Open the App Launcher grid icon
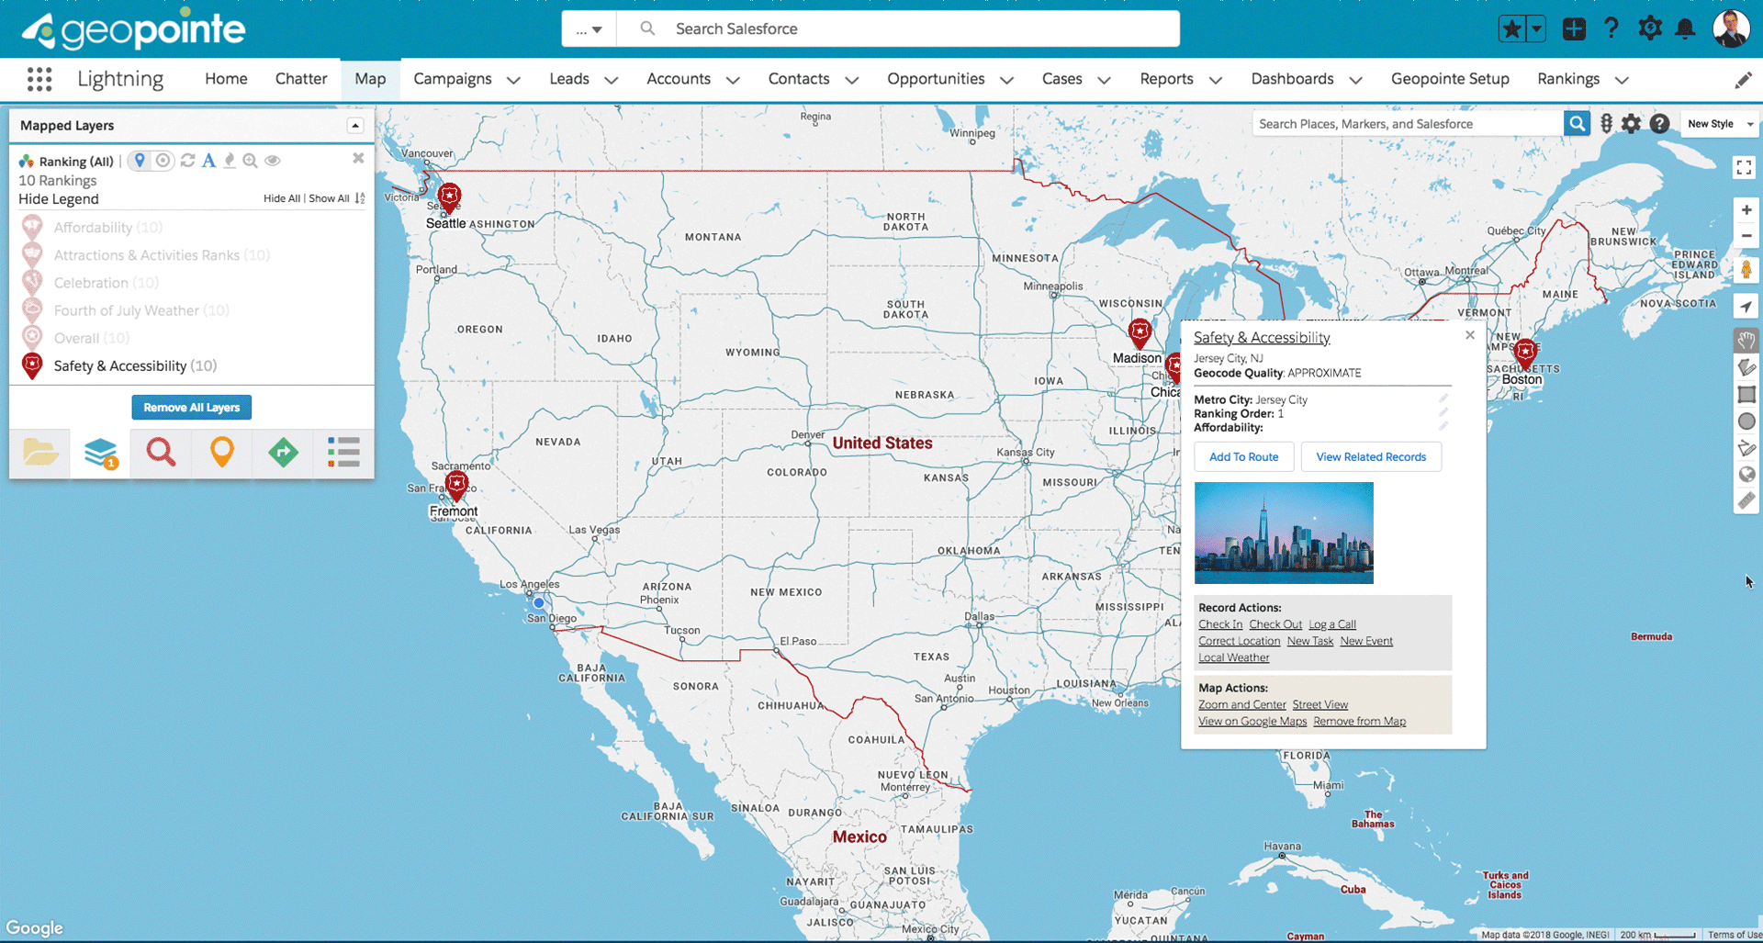Screen dimensions: 1763x943 tap(39, 79)
